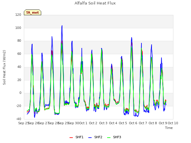Click the y-axis label 80
The width and height of the screenshot is (191, 143).
pos(19,41)
